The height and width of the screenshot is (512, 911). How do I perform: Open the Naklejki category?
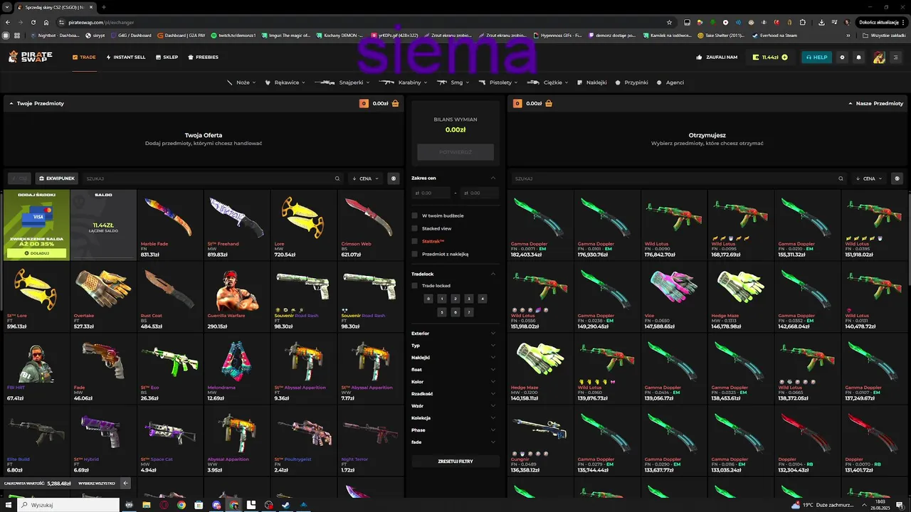pyautogui.click(x=591, y=82)
